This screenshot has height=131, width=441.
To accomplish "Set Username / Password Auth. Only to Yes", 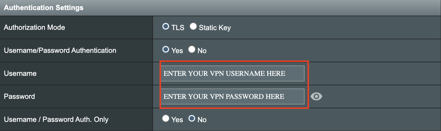I will (x=166, y=119).
